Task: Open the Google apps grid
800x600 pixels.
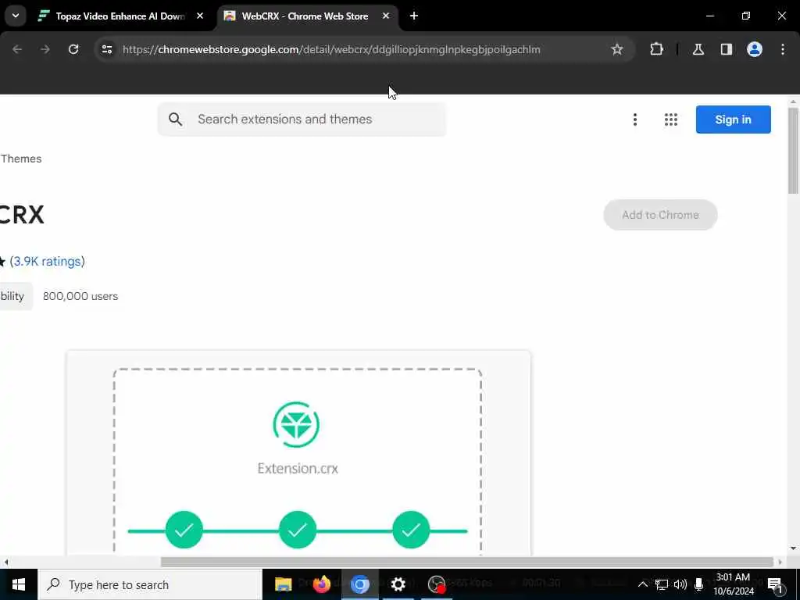Action: pos(671,120)
